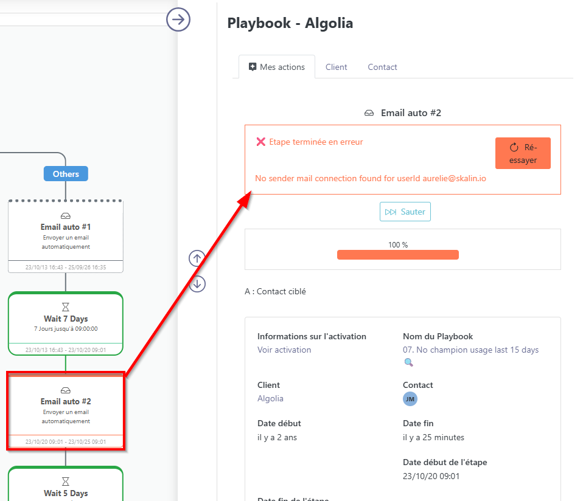Click the hourglass icon in Wait 7 Days
Viewport: 583px width, 501px height.
(x=66, y=307)
